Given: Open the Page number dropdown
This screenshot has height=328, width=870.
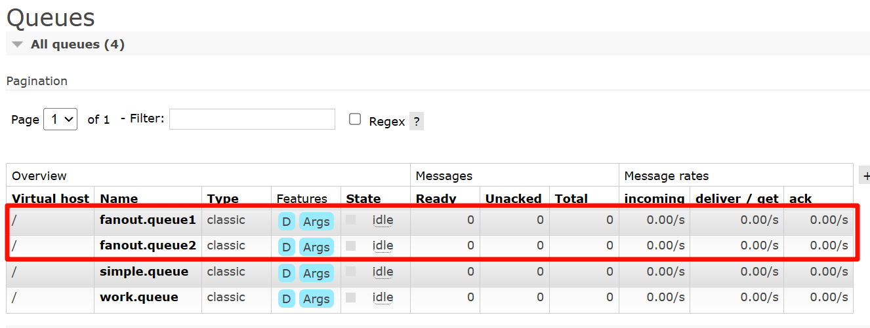Looking at the screenshot, I should click(x=60, y=119).
